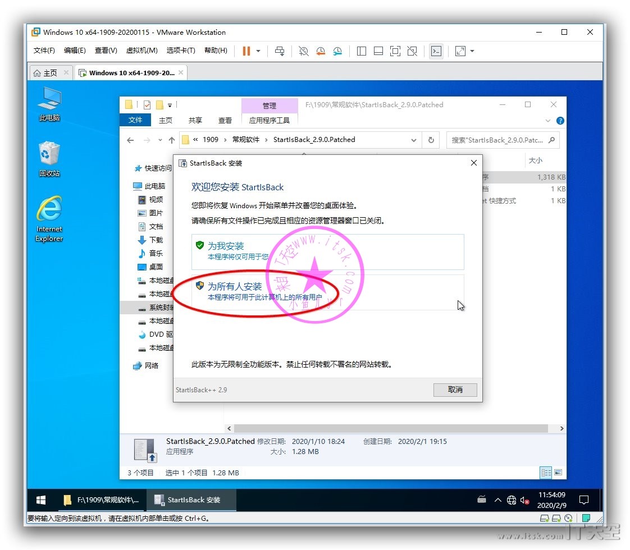Toggle the VMware library sidebar view
This screenshot has height=550, width=630.
(x=362, y=51)
